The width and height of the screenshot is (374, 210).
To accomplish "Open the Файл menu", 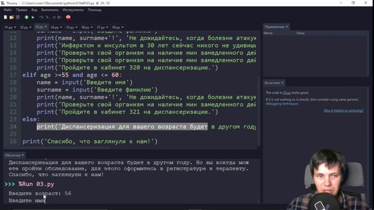I will tap(8, 10).
